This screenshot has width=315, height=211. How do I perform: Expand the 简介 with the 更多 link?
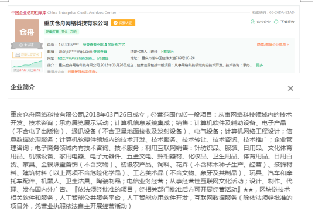[x=259, y=65]
